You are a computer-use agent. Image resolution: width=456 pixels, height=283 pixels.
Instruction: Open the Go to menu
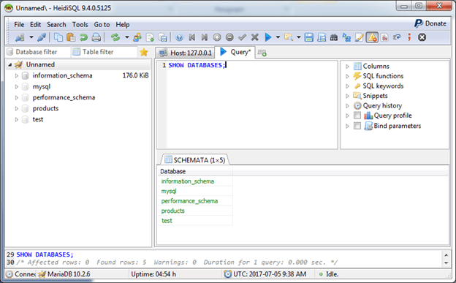[102, 24]
